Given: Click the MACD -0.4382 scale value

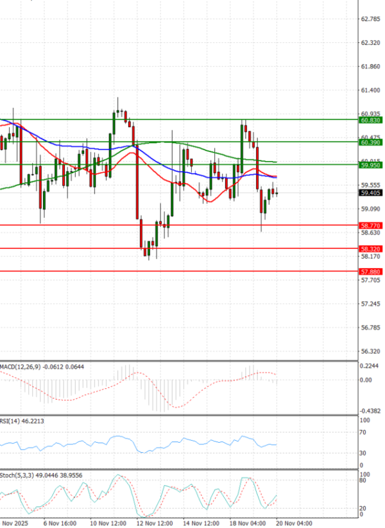Looking at the screenshot, I should [x=370, y=411].
